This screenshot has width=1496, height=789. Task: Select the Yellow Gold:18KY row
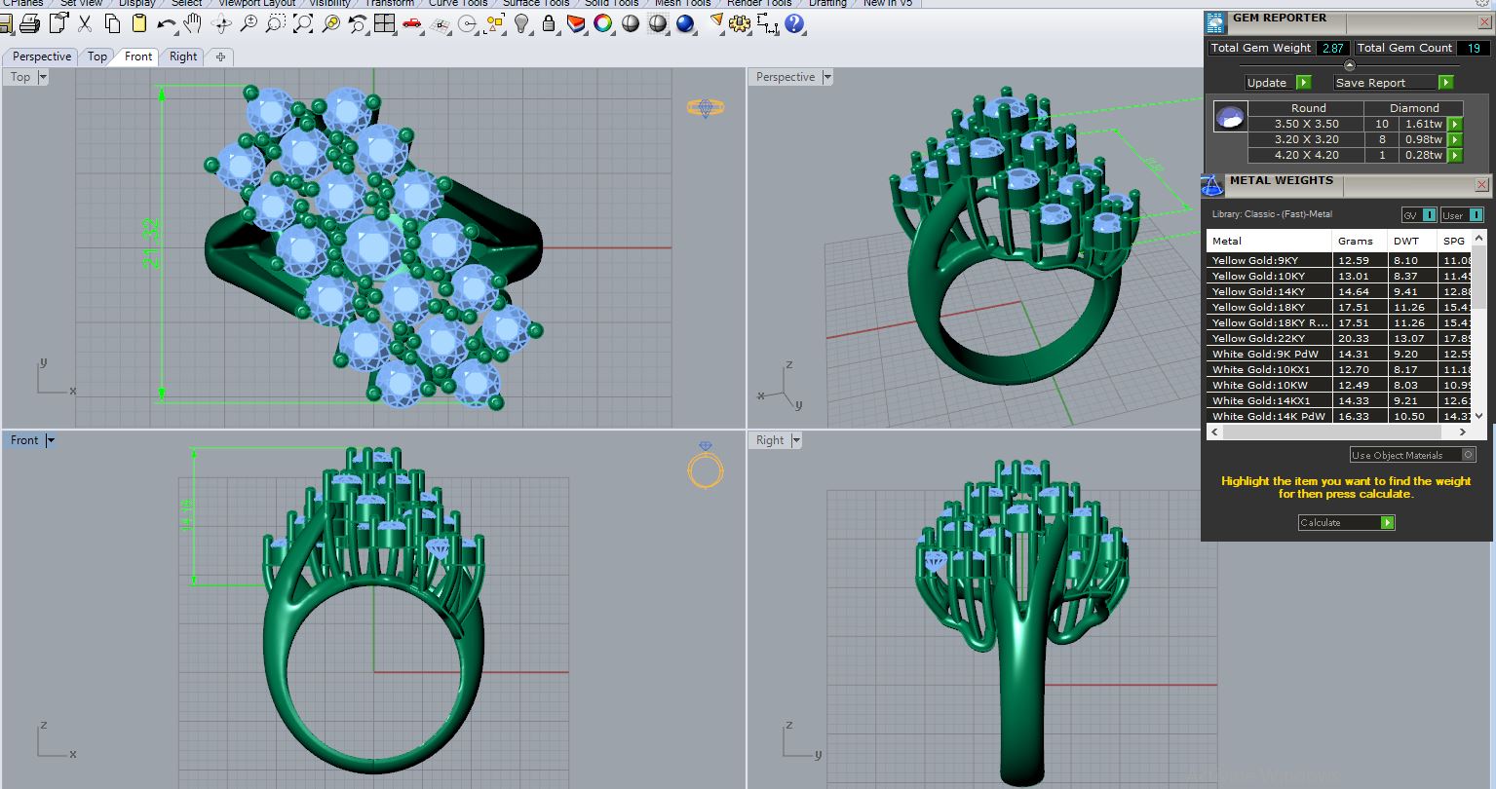pyautogui.click(x=1338, y=307)
